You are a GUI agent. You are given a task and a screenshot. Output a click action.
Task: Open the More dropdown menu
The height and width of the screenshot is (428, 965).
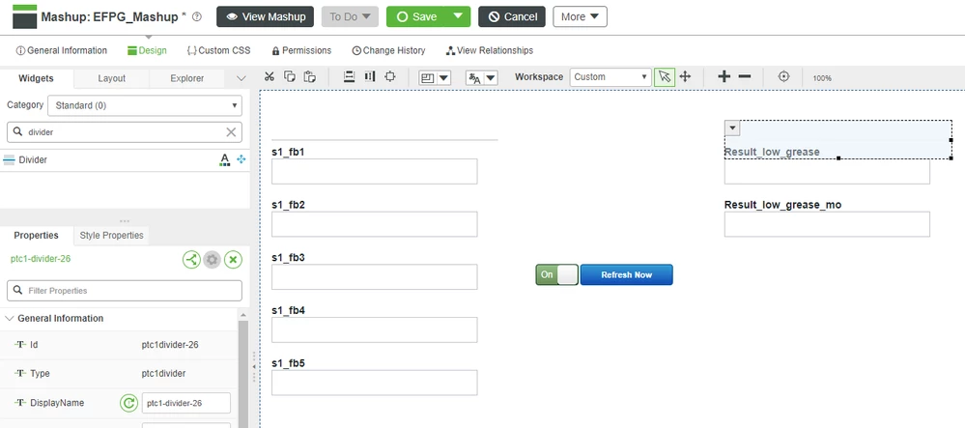click(580, 16)
